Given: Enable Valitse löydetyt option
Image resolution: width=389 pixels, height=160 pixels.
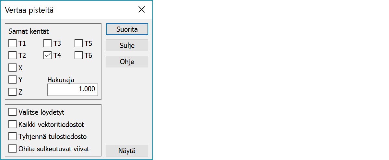Looking at the screenshot, I should [x=13, y=112].
